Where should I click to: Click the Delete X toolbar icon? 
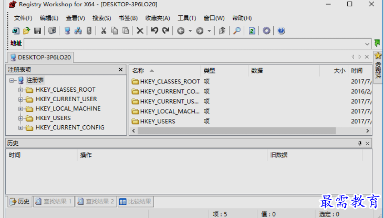(x=140, y=31)
